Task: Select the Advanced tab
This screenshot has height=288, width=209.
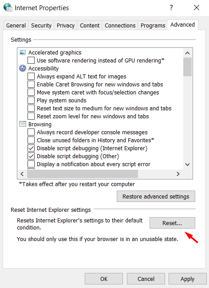Action: point(182,25)
